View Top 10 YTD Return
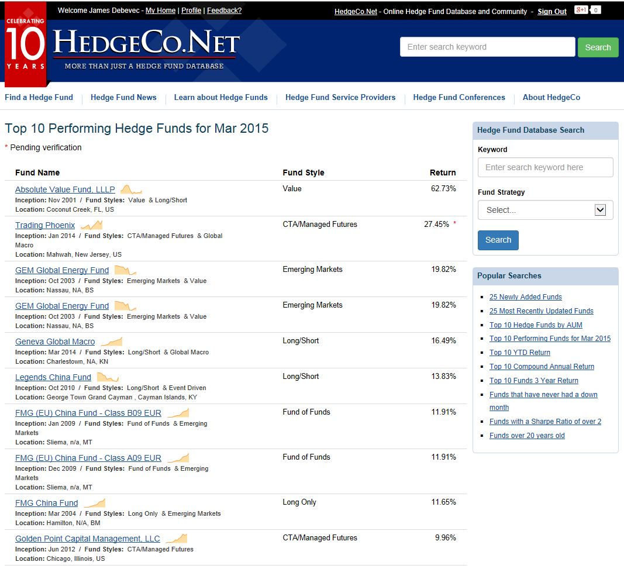This screenshot has width=624, height=569. [x=520, y=353]
